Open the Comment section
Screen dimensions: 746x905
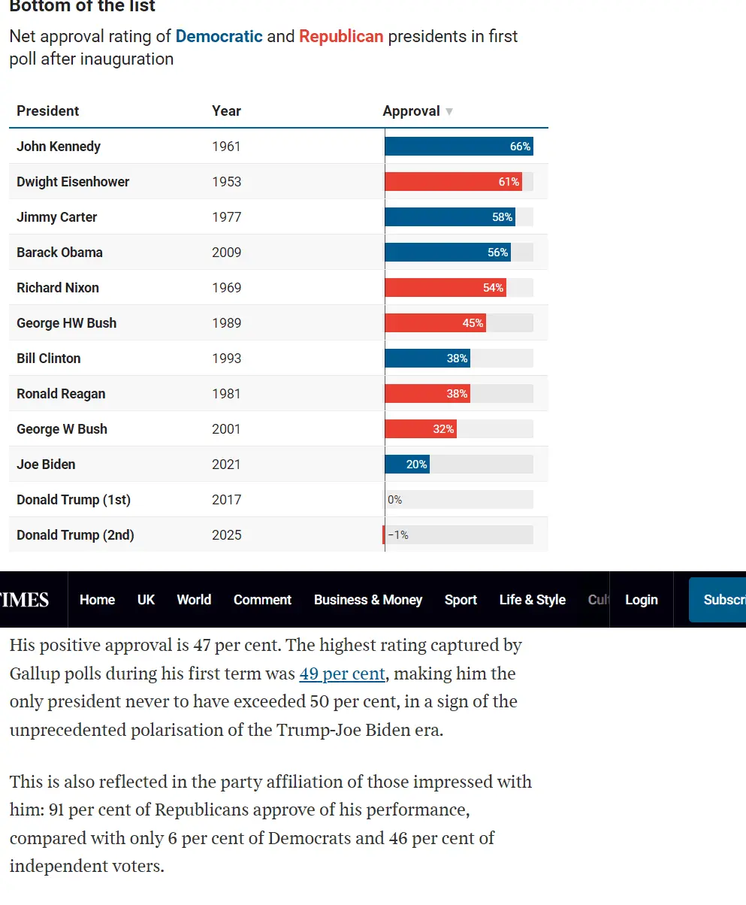pos(262,600)
